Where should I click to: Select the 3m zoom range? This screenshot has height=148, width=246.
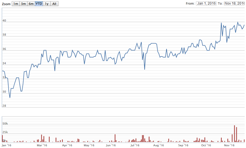[x=23, y=4]
